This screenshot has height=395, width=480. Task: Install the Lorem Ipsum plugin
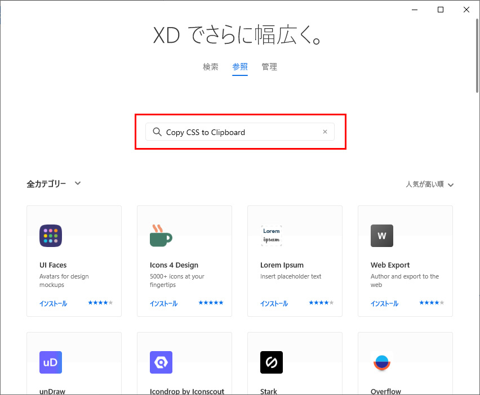tap(274, 303)
